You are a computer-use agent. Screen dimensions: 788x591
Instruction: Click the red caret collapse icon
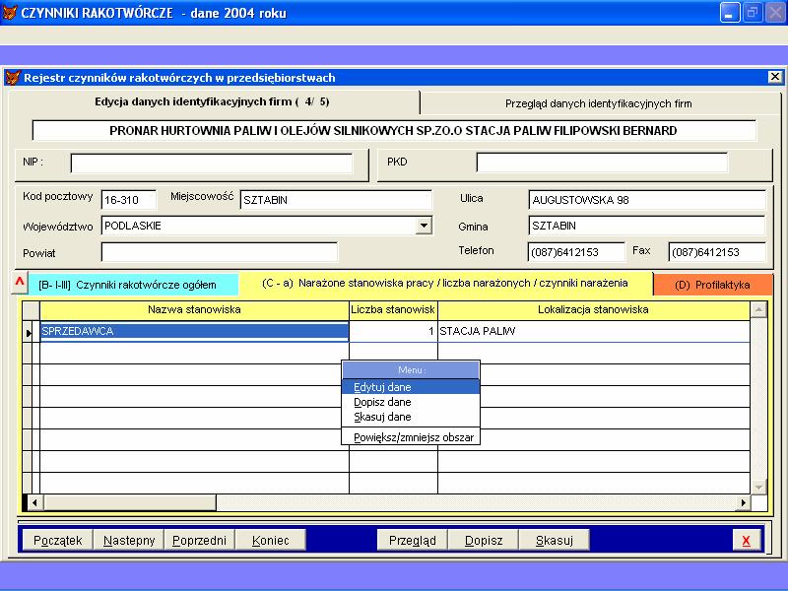(19, 283)
